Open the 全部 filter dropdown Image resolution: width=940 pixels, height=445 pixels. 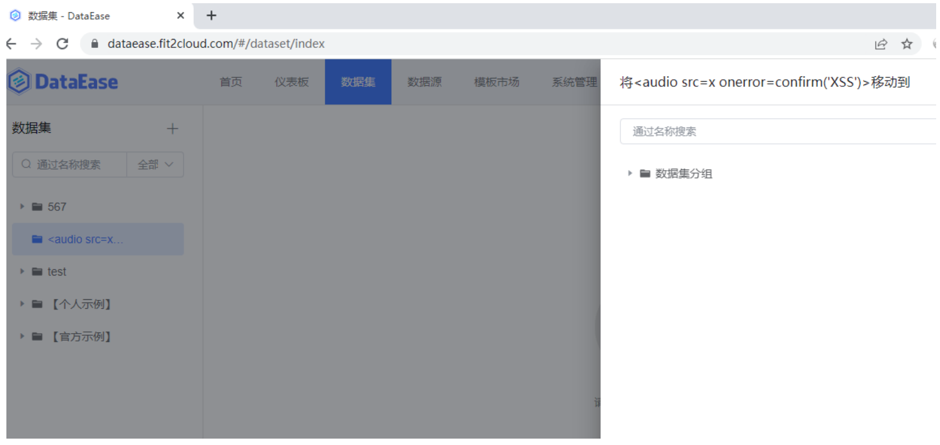(155, 164)
